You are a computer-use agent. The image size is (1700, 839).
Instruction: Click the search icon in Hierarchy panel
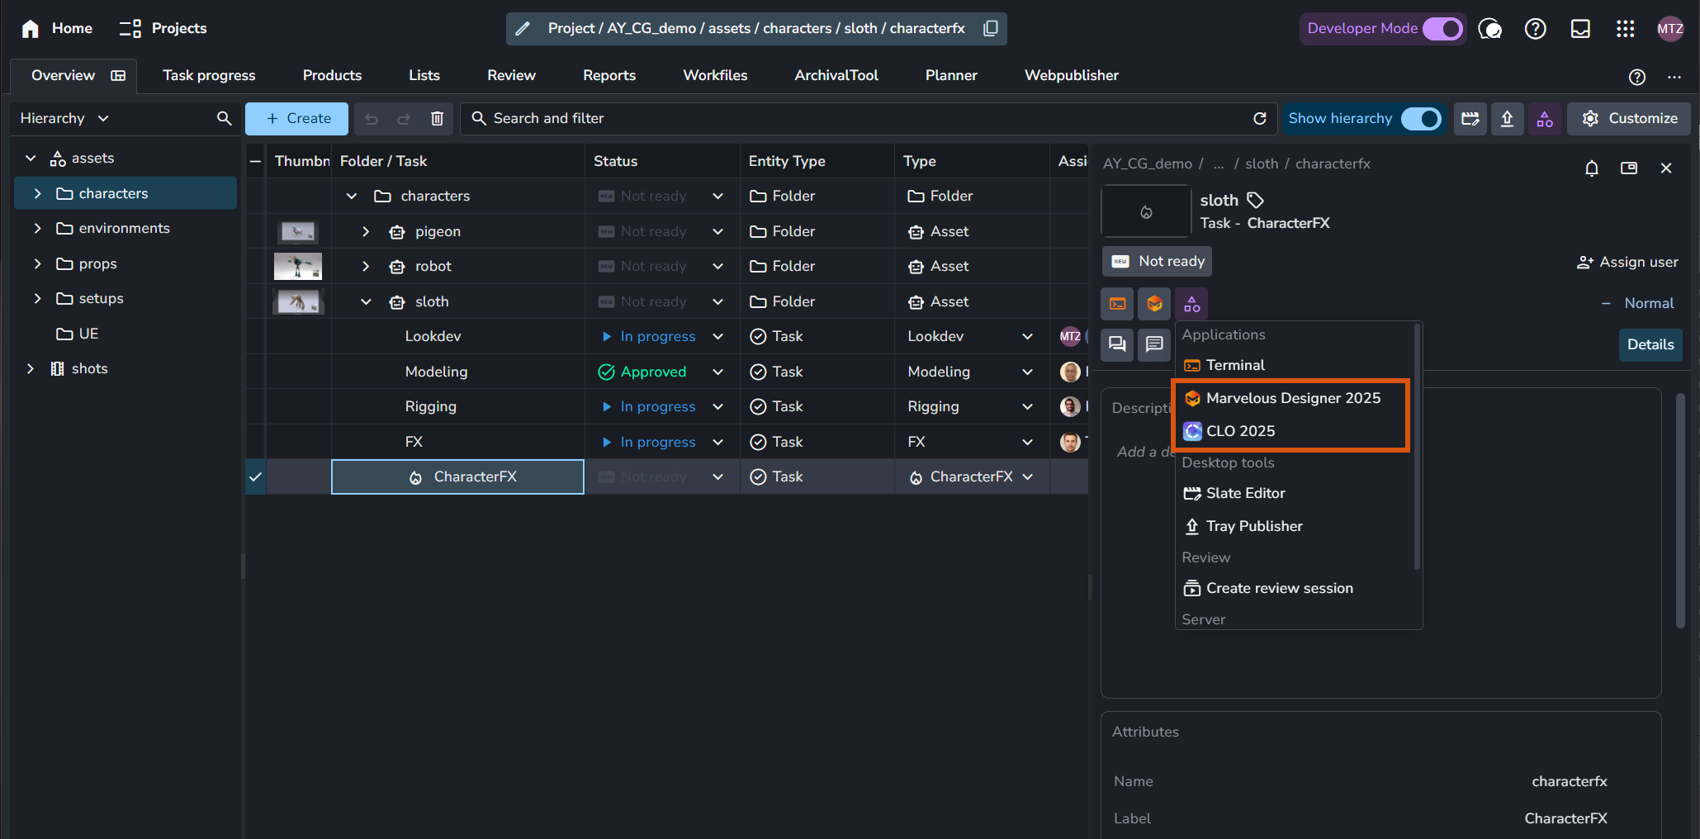click(224, 118)
